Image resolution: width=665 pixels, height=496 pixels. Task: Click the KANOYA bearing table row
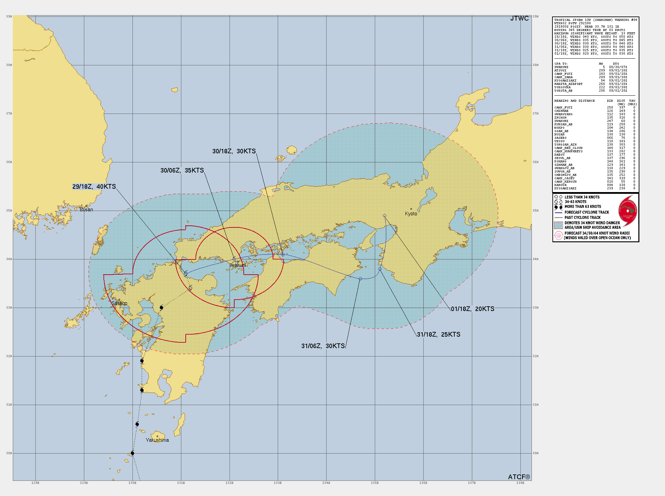[595, 185]
